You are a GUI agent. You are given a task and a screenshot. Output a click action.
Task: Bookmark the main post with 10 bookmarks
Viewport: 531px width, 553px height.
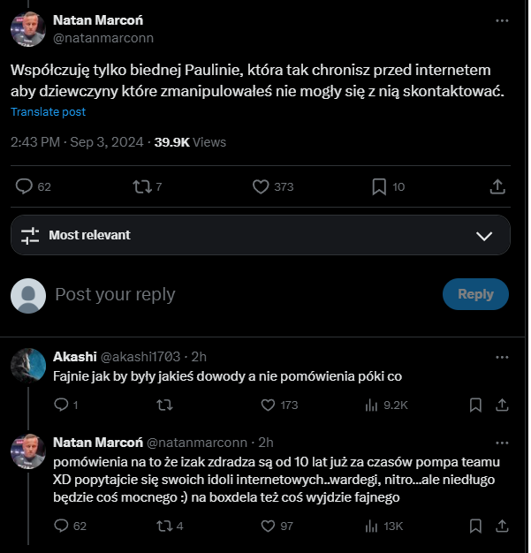pyautogui.click(x=379, y=186)
